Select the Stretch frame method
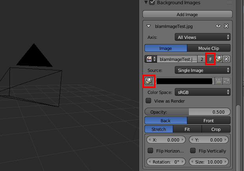Image resolution: width=244 pixels, height=171 pixels. point(159,129)
